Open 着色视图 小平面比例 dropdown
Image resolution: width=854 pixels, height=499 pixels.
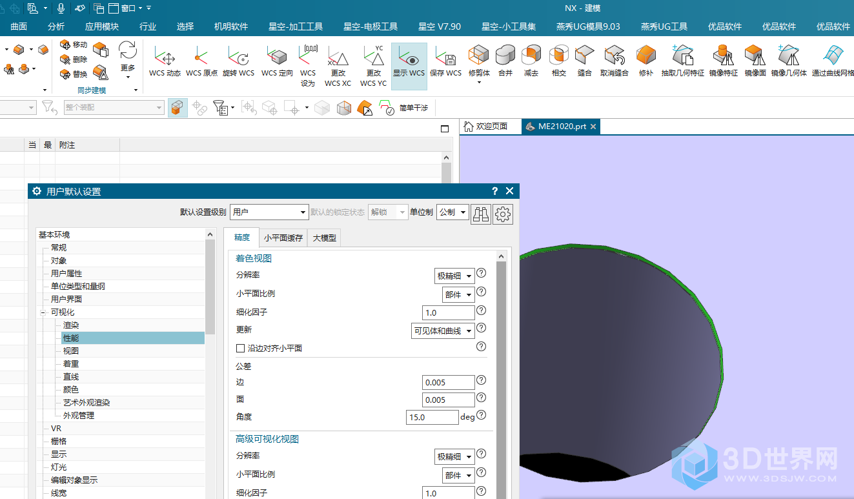(458, 294)
